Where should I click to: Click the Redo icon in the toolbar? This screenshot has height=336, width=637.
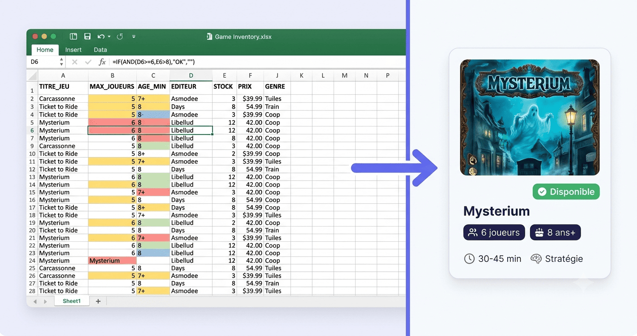tap(120, 37)
